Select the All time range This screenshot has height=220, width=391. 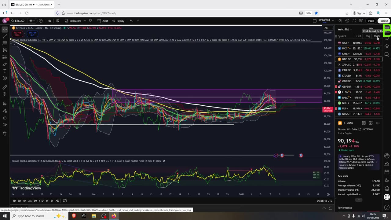click(x=57, y=201)
